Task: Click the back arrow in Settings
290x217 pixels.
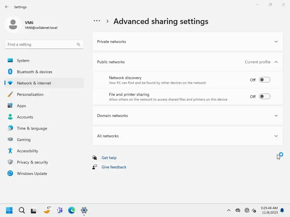Action: (x=7, y=7)
